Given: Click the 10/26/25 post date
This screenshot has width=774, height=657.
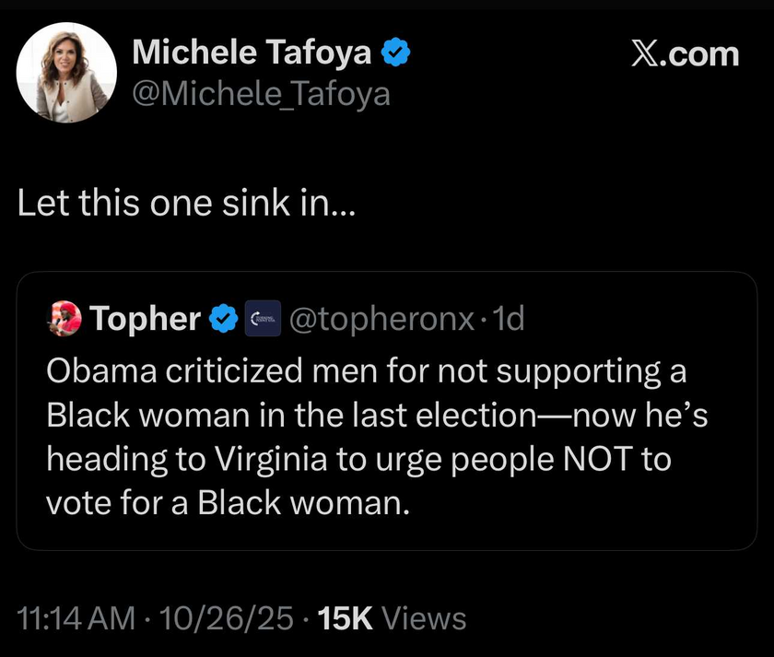Looking at the screenshot, I should tap(228, 619).
